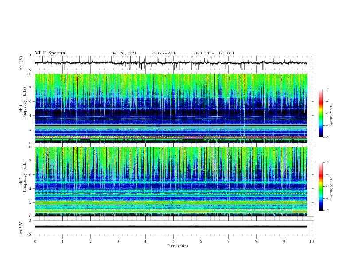Image resolution: width=351 pixels, height=271 pixels.
Task: Click the time axis tick label '5'
Action: coord(173,241)
